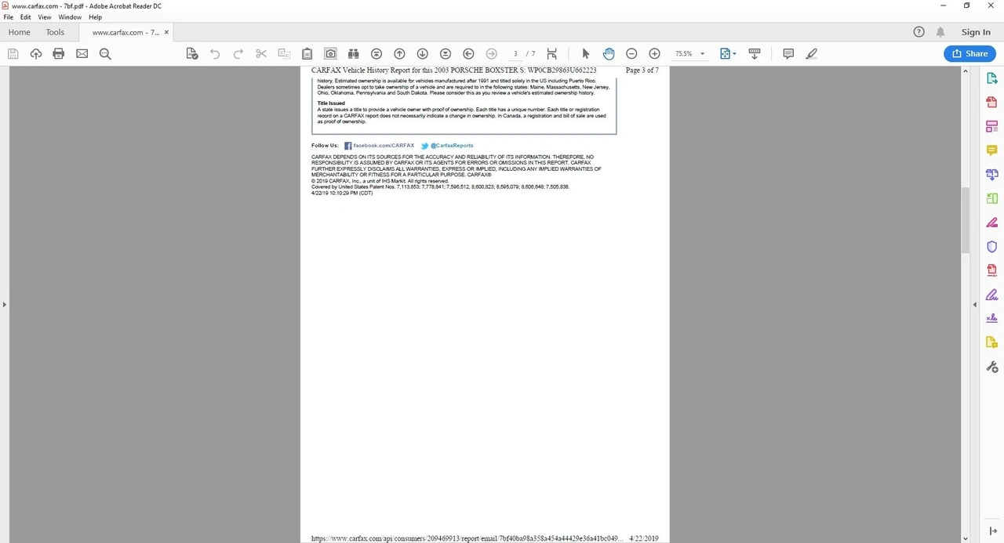
Task: Click the Sign In link
Action: click(x=976, y=32)
